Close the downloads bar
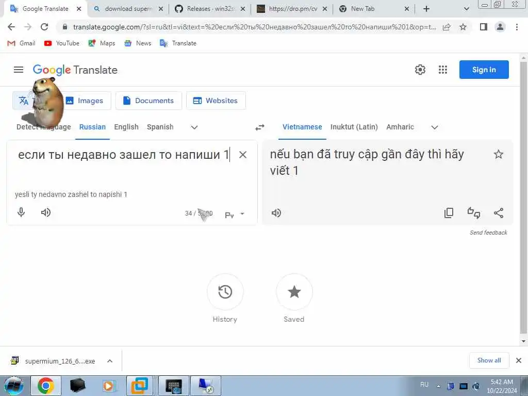 pos(519,360)
